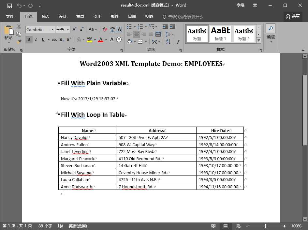Open the phonetic guide (wén) tool
This screenshot has height=230, width=308.
coord(112,29)
